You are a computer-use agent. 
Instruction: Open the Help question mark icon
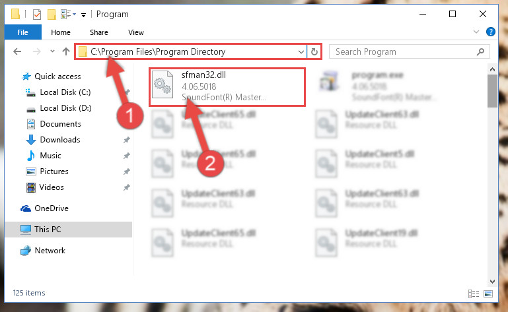point(491,32)
